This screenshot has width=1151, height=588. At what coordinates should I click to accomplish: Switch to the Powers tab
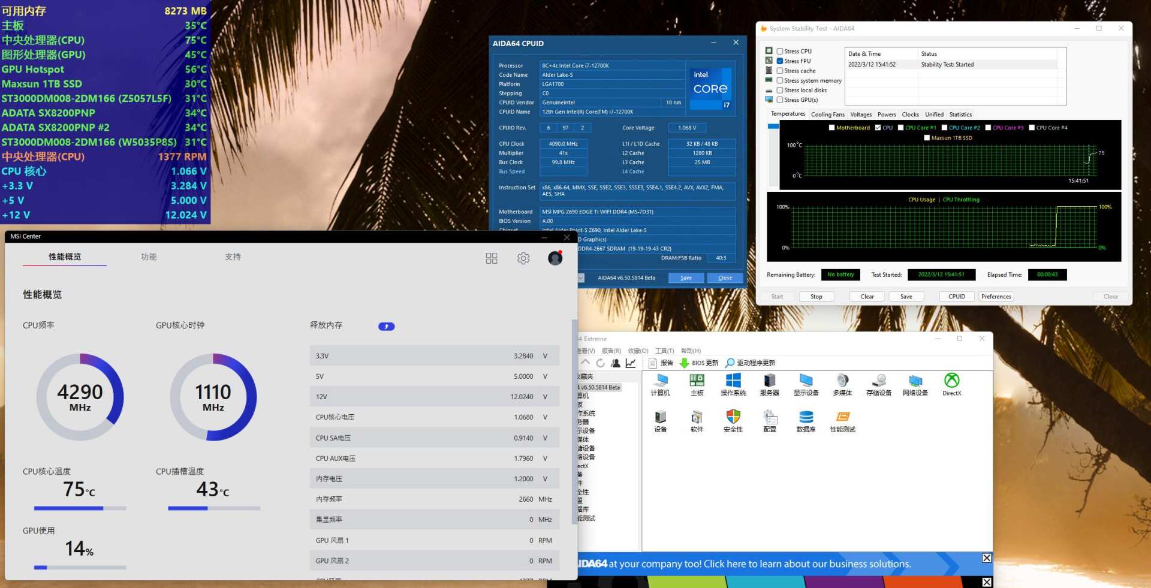point(887,114)
